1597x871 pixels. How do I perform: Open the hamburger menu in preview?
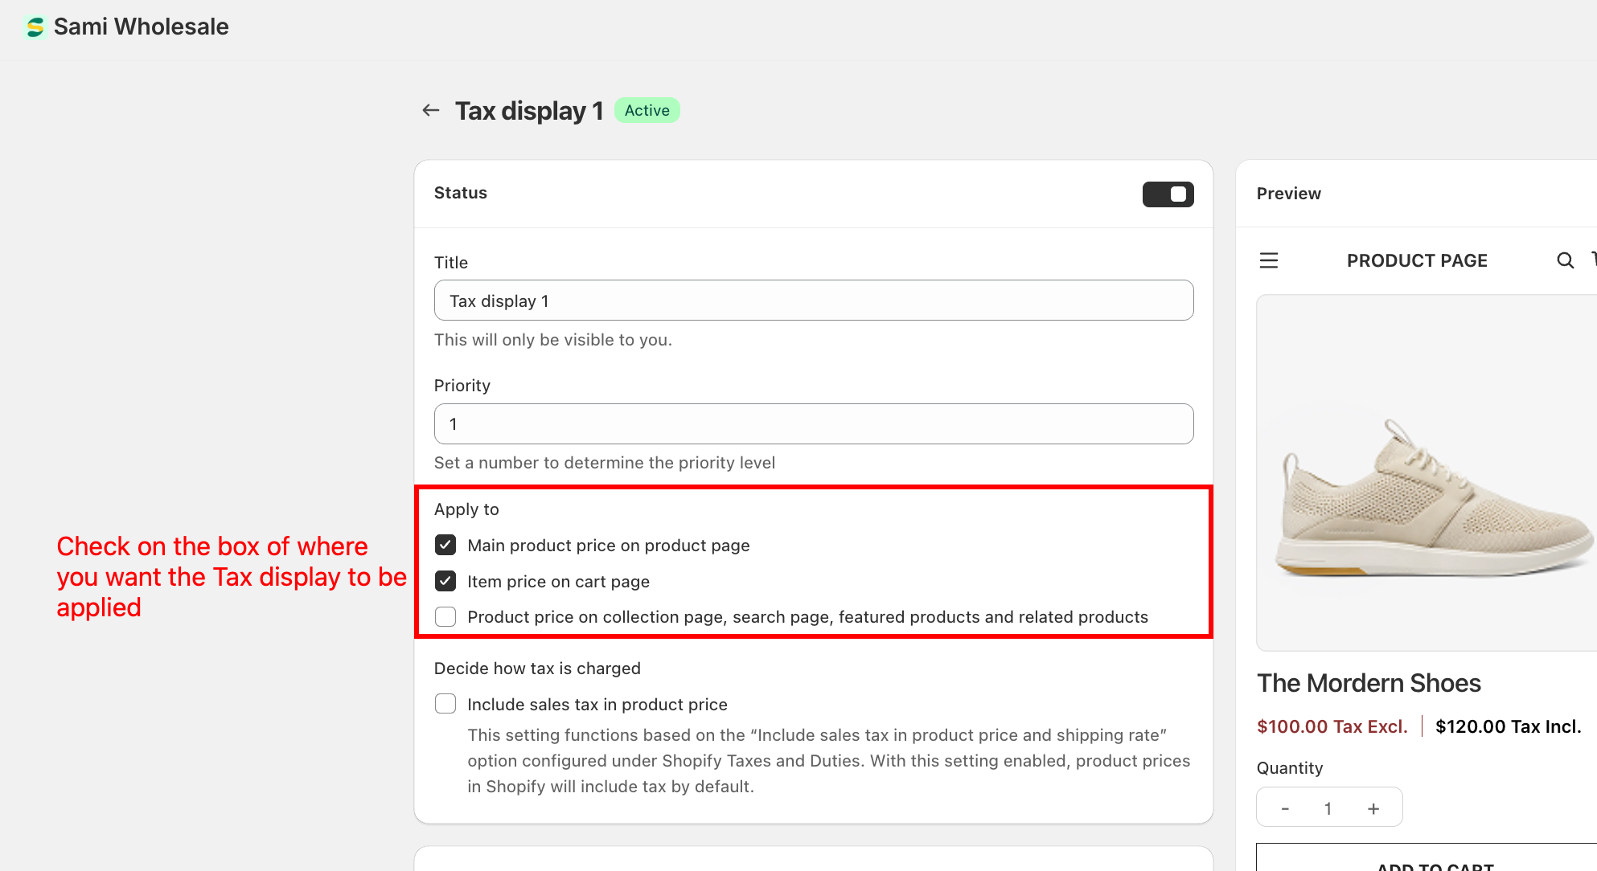(x=1269, y=260)
